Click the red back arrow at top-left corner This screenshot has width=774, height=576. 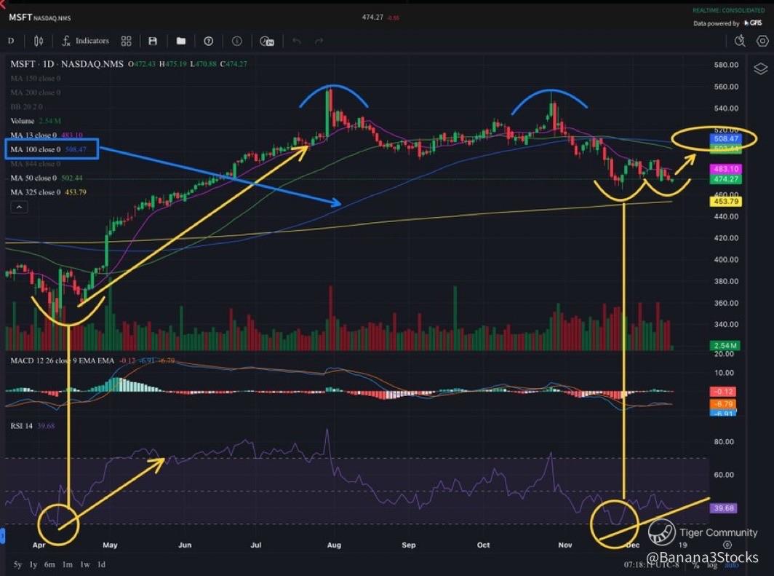click(x=2, y=4)
